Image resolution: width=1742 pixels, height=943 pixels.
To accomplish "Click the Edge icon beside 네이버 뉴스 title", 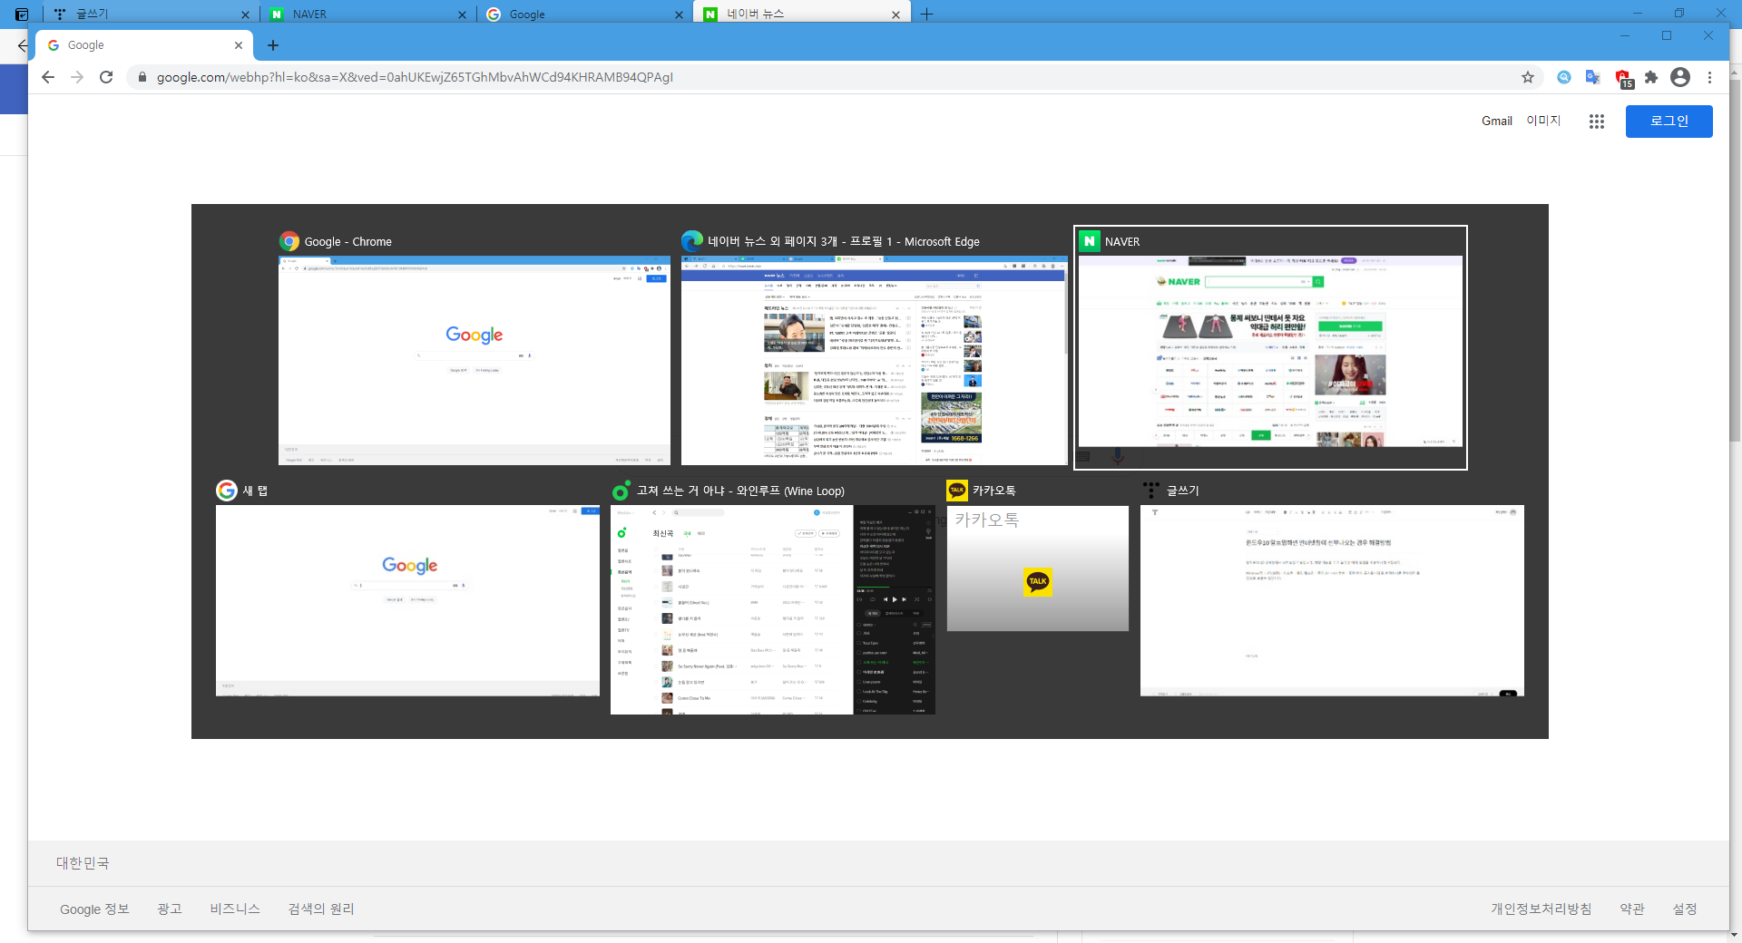I will pyautogui.click(x=692, y=241).
